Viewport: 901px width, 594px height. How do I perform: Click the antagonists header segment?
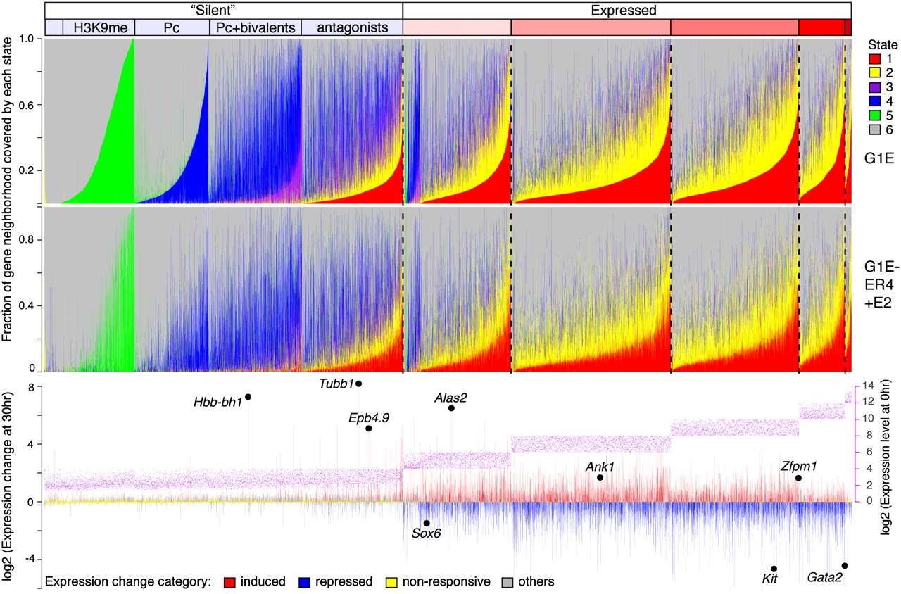(x=352, y=27)
